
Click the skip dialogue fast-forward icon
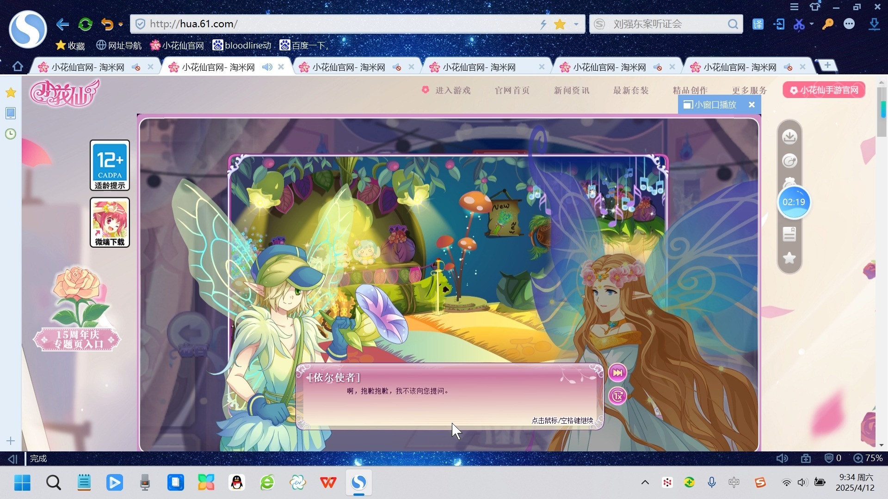click(x=618, y=372)
